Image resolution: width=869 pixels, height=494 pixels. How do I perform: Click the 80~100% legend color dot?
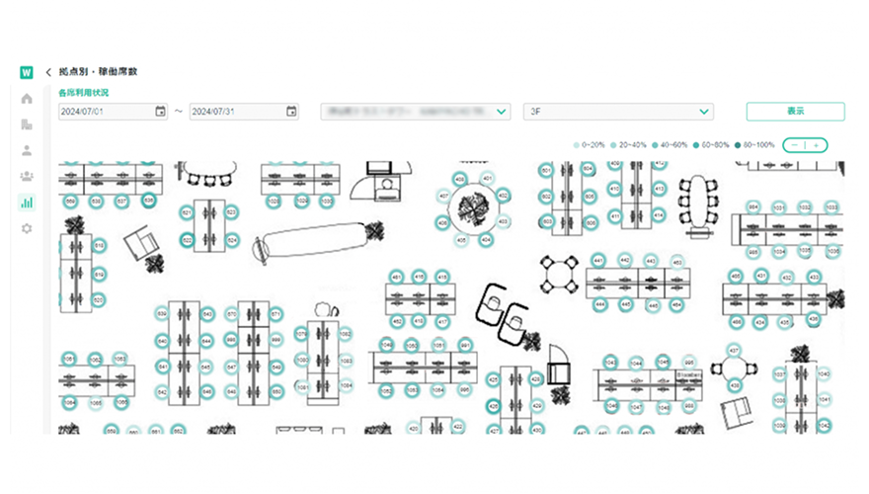[x=738, y=145]
